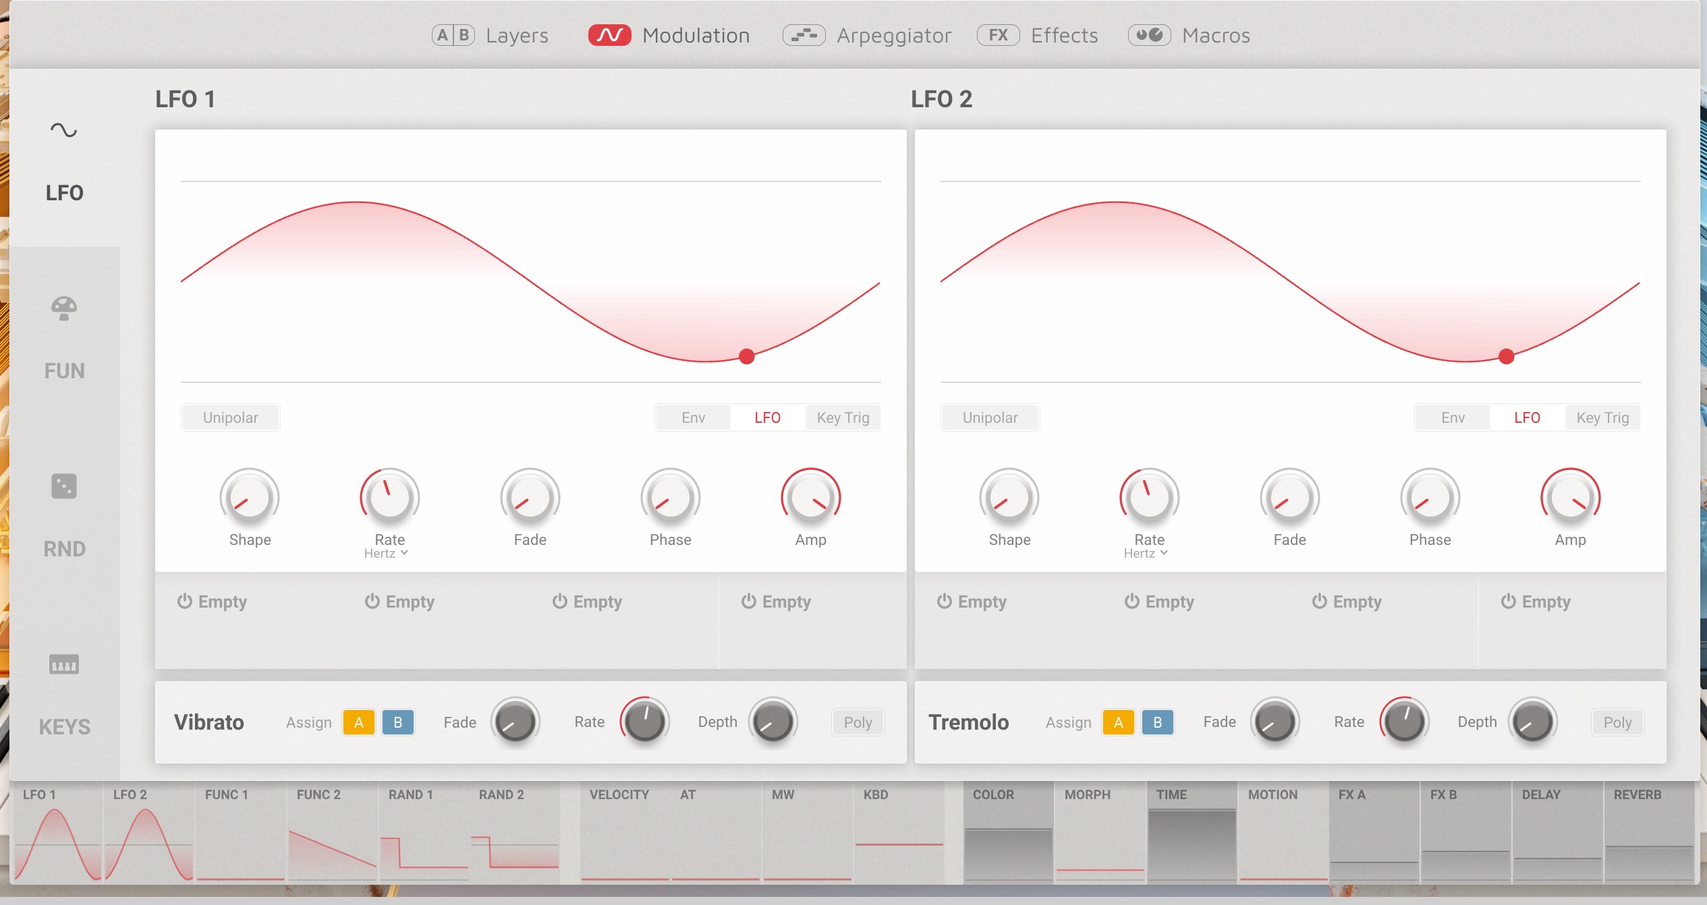Click the Macros knobs icon
1707x905 pixels.
1149,35
